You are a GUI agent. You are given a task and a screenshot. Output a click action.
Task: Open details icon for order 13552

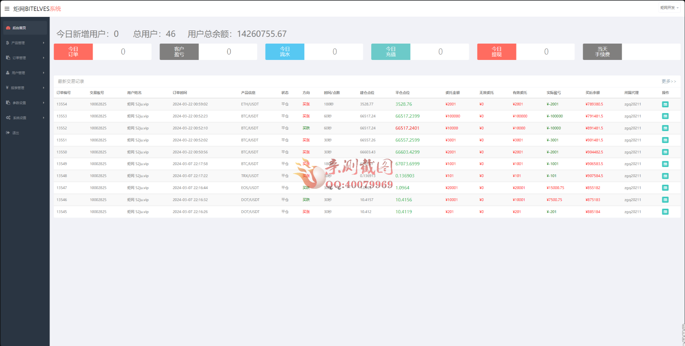[665, 128]
